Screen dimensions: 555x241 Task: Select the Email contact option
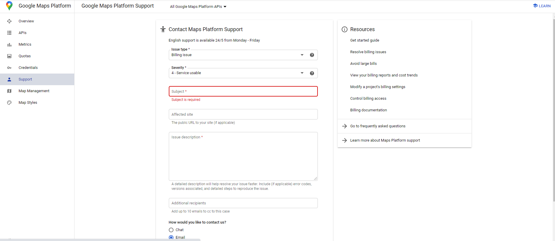171,238
